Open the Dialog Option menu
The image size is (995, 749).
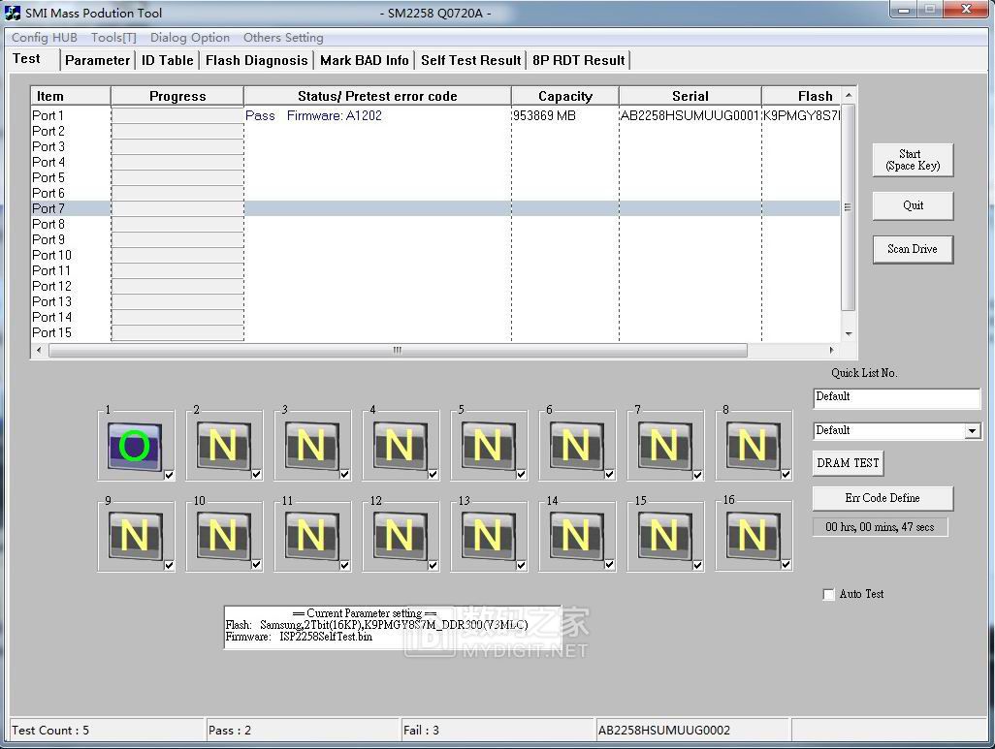[x=190, y=38]
